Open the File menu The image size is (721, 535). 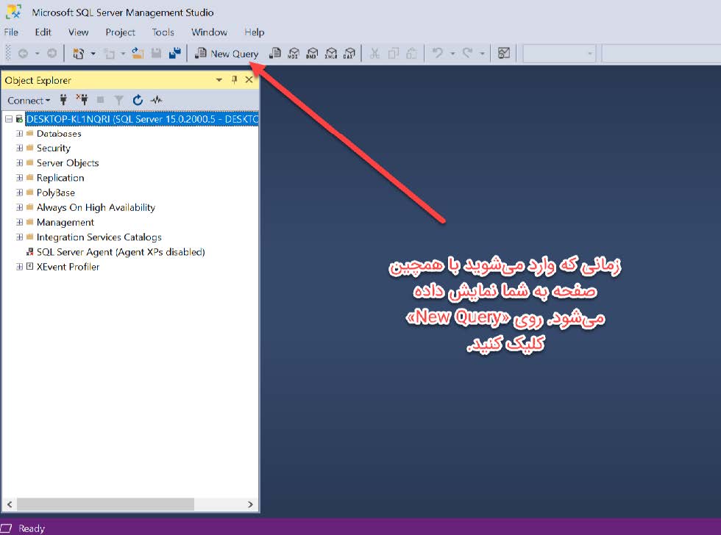(x=11, y=32)
